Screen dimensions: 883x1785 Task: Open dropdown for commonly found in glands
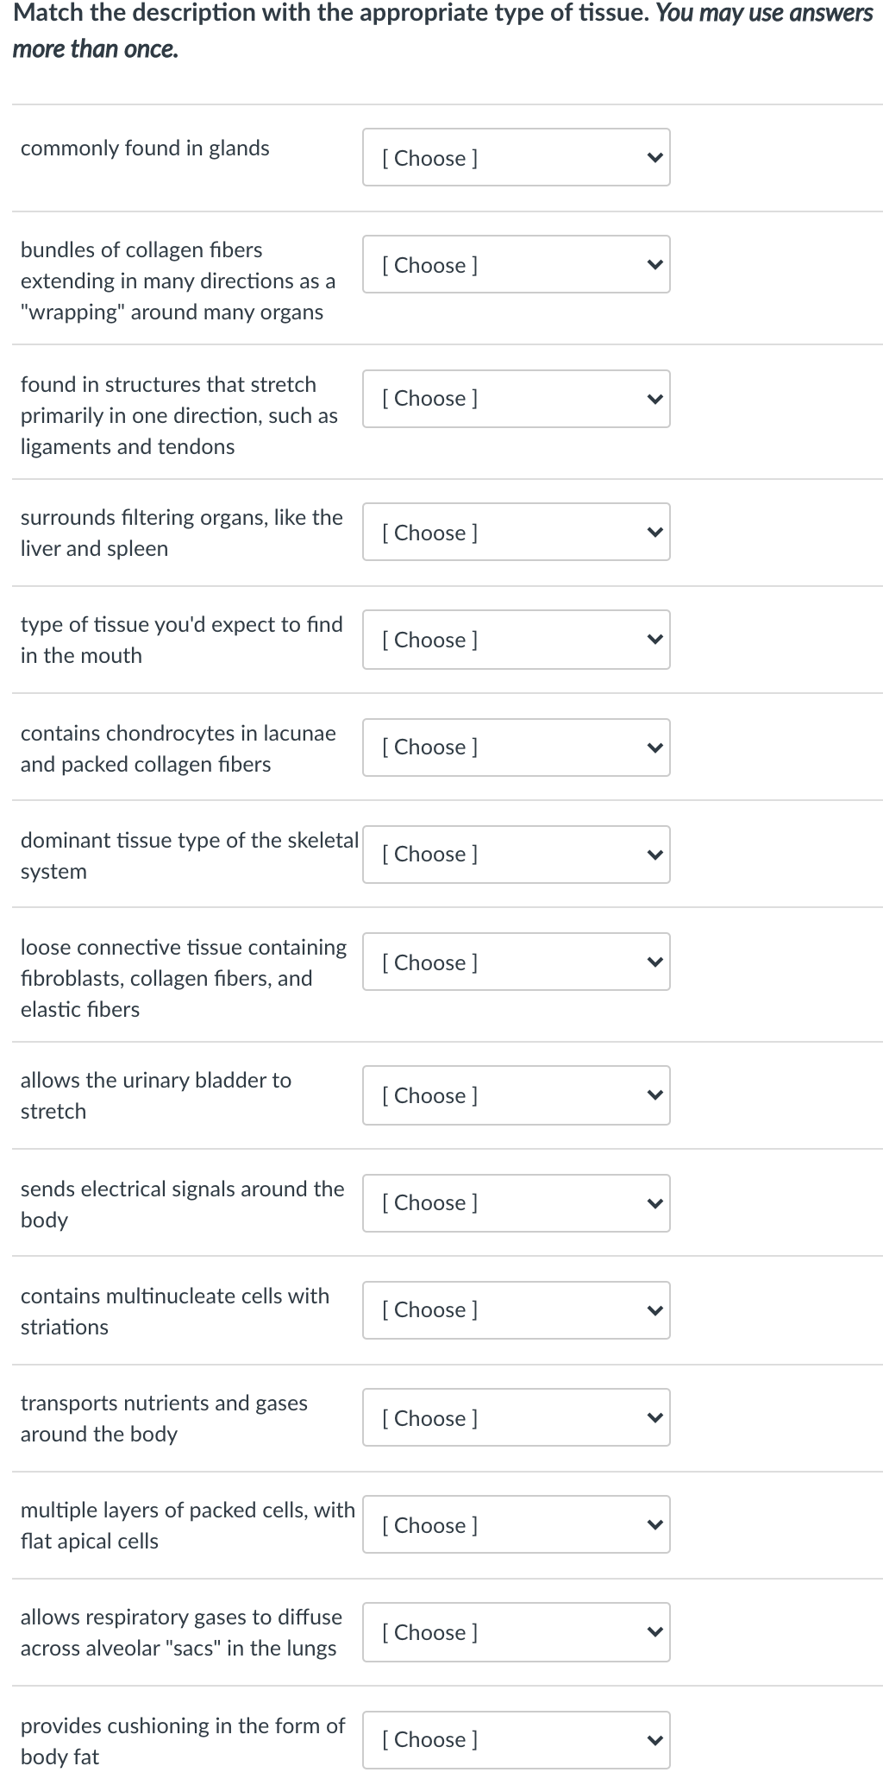tap(517, 157)
